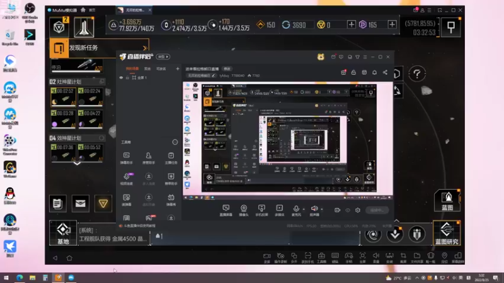Select the 我的场景 scene tab
The width and height of the screenshot is (504, 283).
(x=132, y=69)
